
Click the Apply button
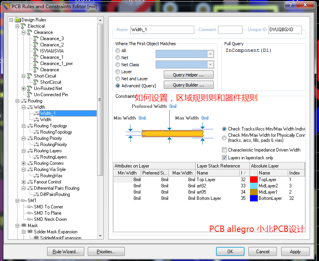295,252
